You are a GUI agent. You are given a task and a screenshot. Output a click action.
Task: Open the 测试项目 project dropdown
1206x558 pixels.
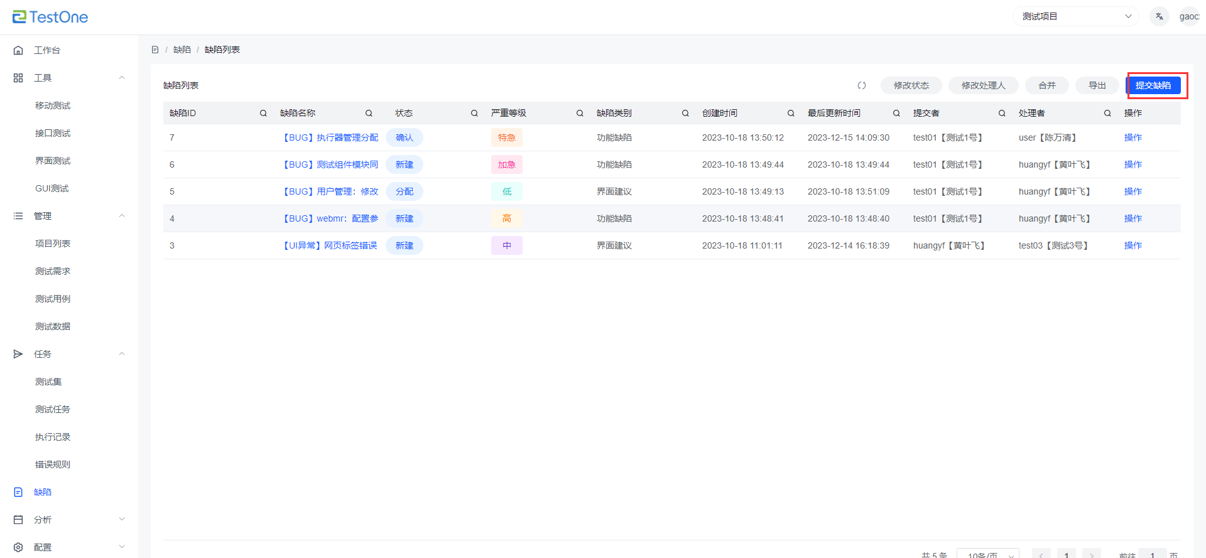coord(1075,16)
